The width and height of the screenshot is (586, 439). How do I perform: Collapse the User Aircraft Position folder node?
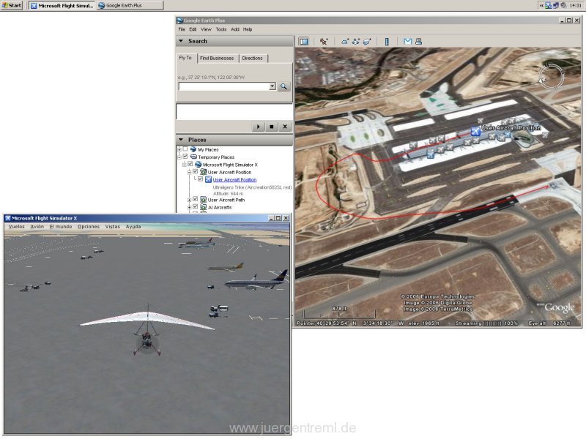point(189,172)
